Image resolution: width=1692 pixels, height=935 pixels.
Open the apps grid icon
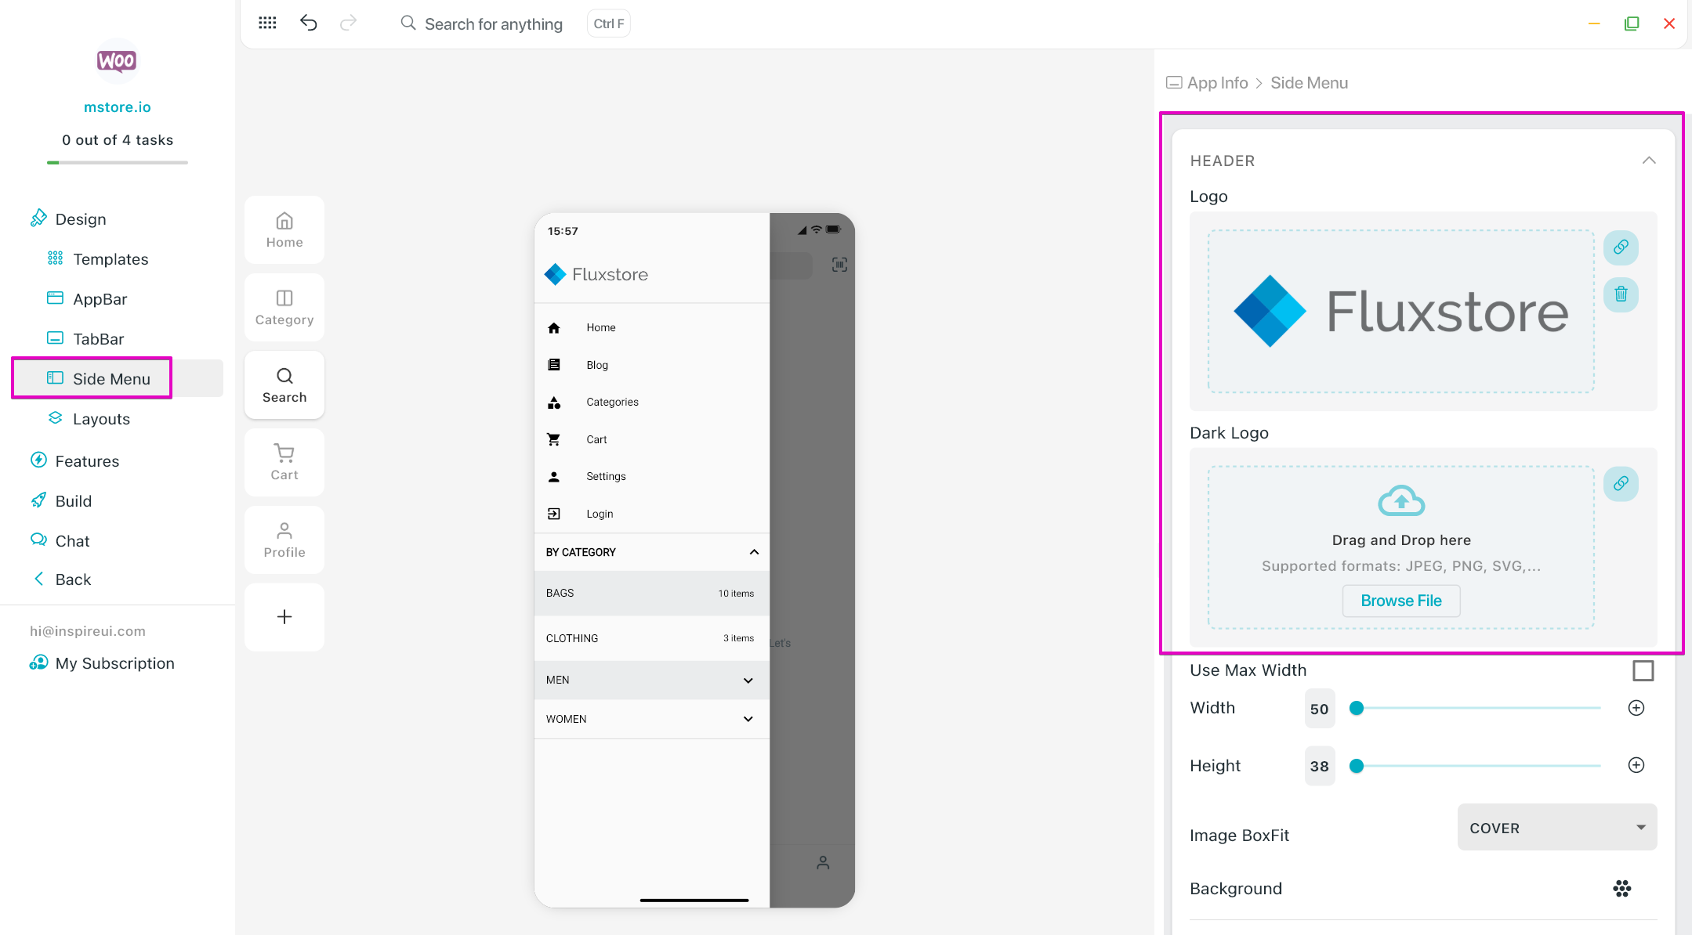coord(267,23)
